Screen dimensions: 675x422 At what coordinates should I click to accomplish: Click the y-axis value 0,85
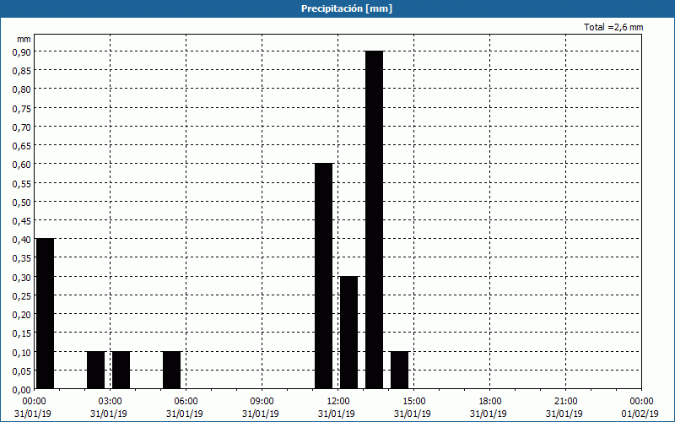click(22, 71)
